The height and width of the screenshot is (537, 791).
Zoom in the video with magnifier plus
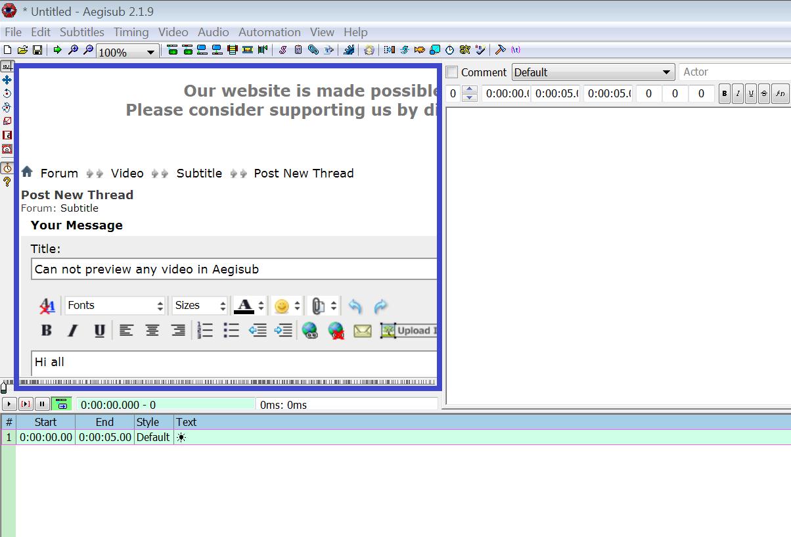click(73, 50)
